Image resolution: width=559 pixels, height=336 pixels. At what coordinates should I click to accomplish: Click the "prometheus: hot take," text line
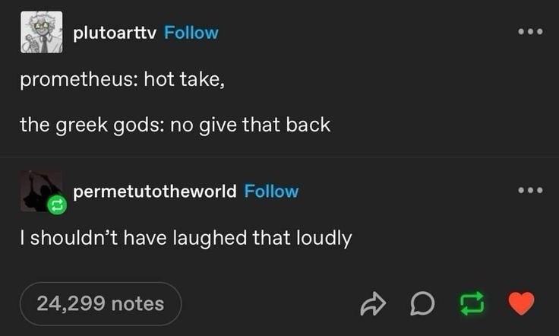[122, 80]
